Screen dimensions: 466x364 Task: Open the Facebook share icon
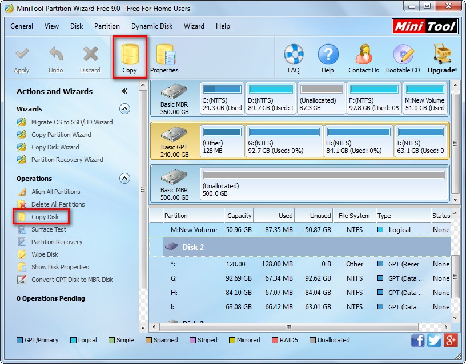pyautogui.click(x=417, y=340)
